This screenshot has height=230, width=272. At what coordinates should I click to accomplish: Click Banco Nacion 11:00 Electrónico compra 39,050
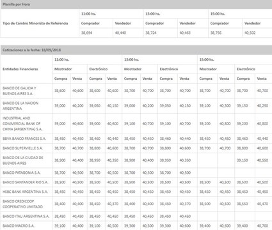click(x=95, y=105)
